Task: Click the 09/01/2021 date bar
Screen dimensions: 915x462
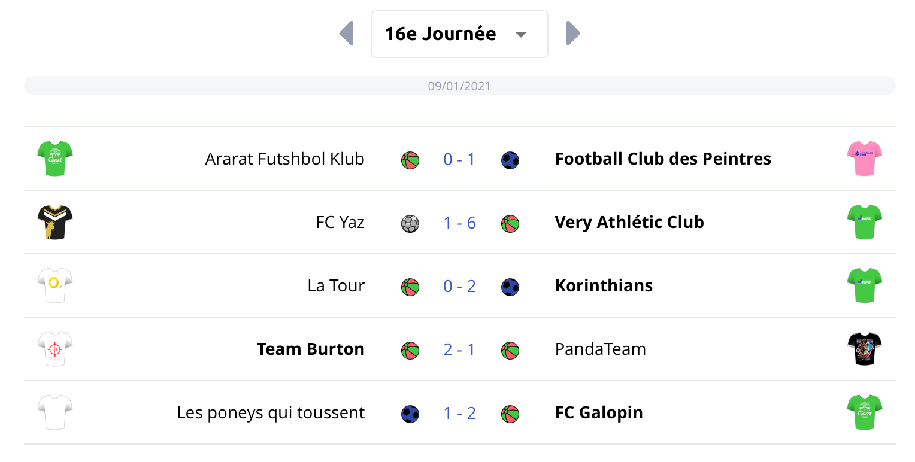Action: pos(459,86)
